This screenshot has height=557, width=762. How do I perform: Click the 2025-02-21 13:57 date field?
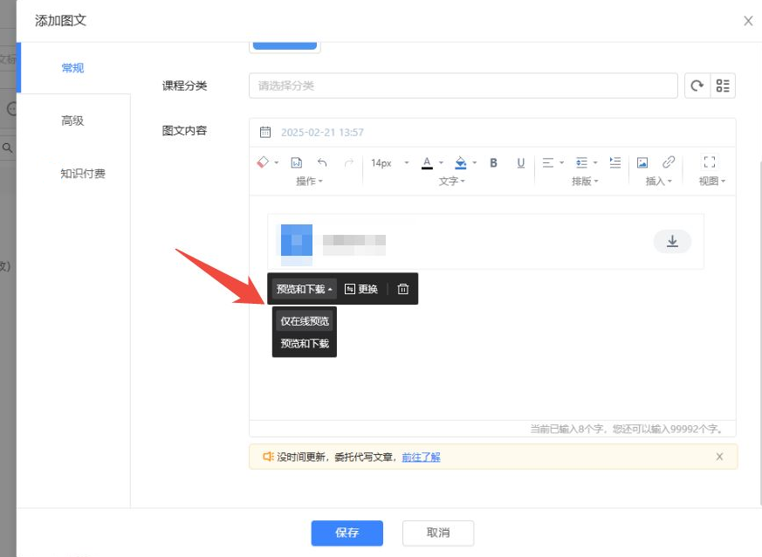tap(322, 132)
